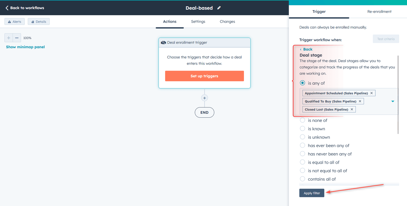Viewport: 407px width, 206px height.
Task: Apply the deal stage filter
Action: pos(311,193)
